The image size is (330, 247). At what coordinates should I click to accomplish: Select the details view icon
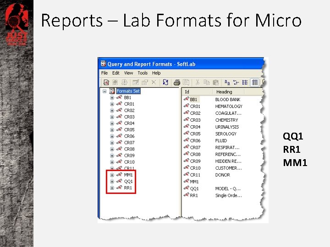tap(255, 82)
